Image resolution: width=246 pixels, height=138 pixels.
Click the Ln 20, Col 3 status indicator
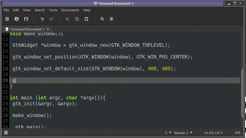213,133
